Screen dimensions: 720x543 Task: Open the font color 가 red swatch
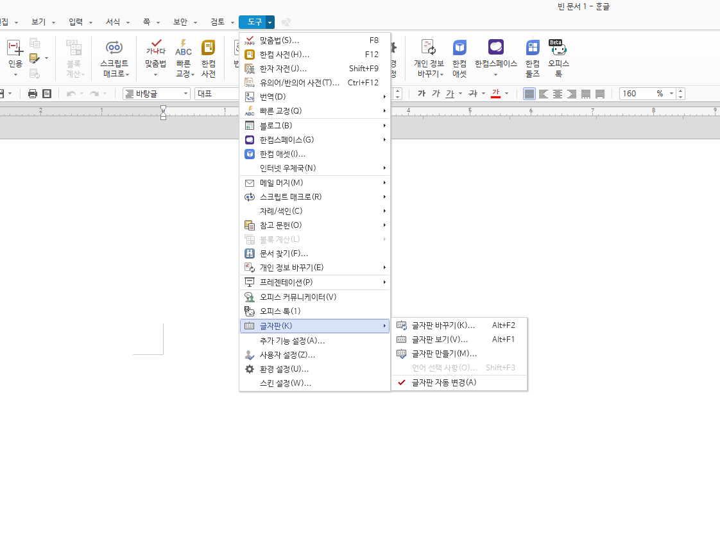(496, 94)
